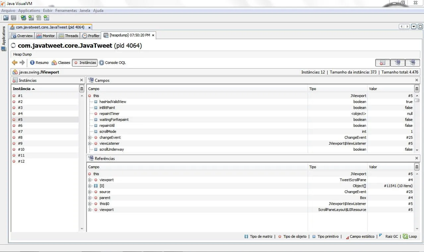The height and width of the screenshot is (252, 424).
Task: Click the javax.swing.JViewport class icon
Action: pyautogui.click(x=15, y=72)
